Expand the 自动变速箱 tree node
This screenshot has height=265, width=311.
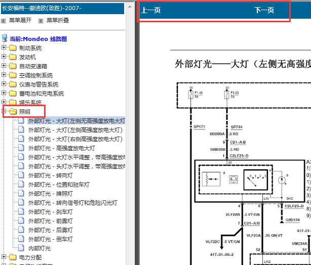(x=4, y=66)
